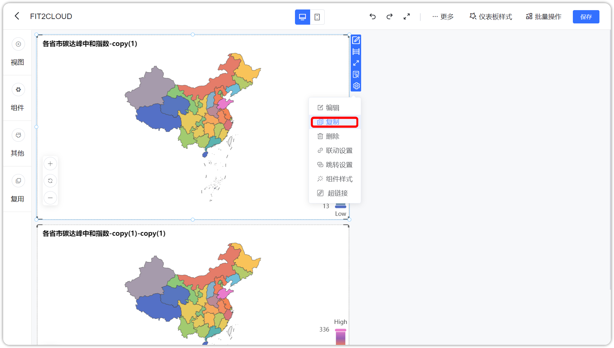Go back using the left arrow
614x348 pixels.
pyautogui.click(x=17, y=16)
